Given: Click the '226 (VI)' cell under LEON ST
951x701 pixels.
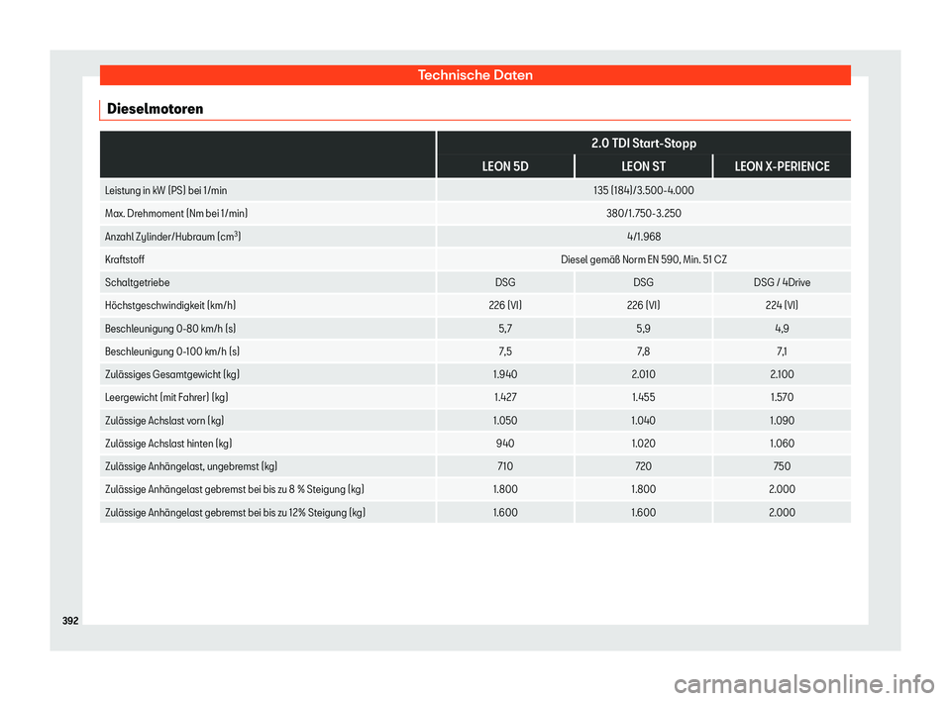Looking at the screenshot, I should [644, 306].
